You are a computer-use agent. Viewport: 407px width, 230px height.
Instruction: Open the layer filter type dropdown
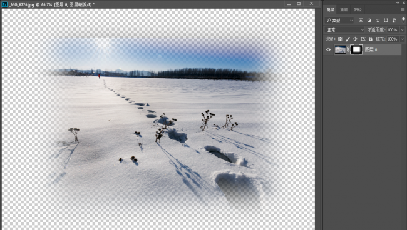(339, 20)
